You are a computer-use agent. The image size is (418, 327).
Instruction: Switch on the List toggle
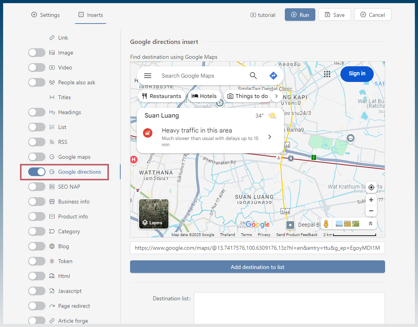(x=37, y=127)
